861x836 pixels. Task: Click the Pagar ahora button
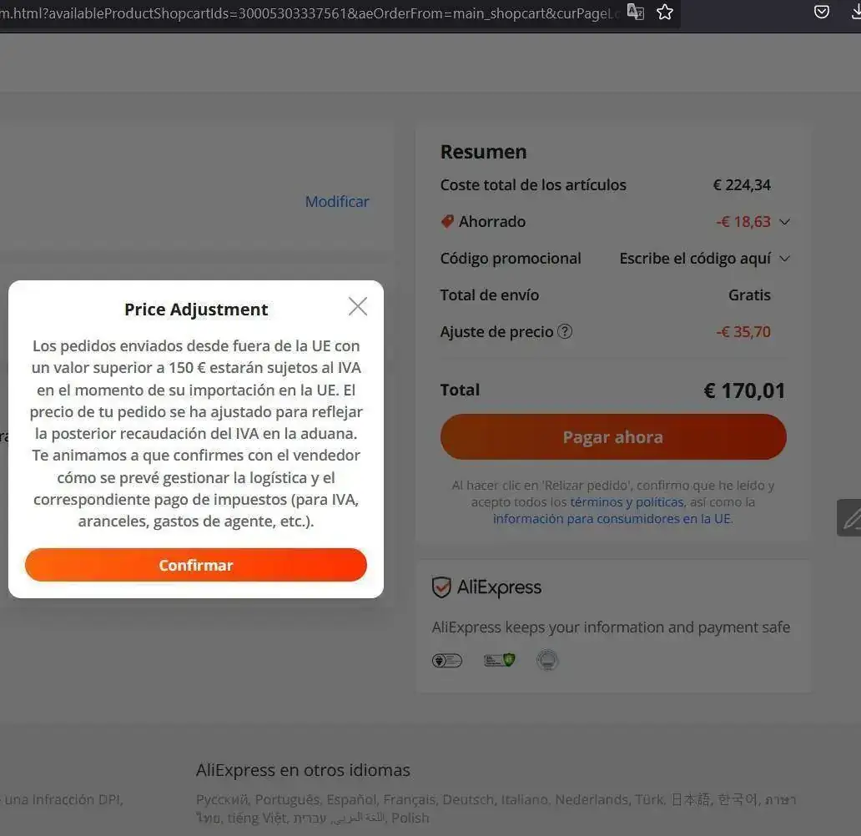(613, 436)
